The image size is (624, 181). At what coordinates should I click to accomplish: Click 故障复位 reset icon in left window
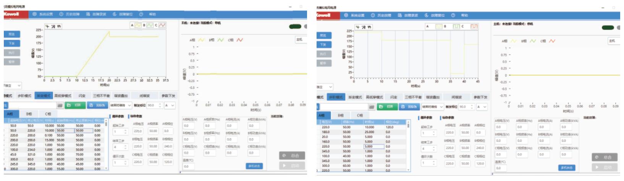[115, 14]
